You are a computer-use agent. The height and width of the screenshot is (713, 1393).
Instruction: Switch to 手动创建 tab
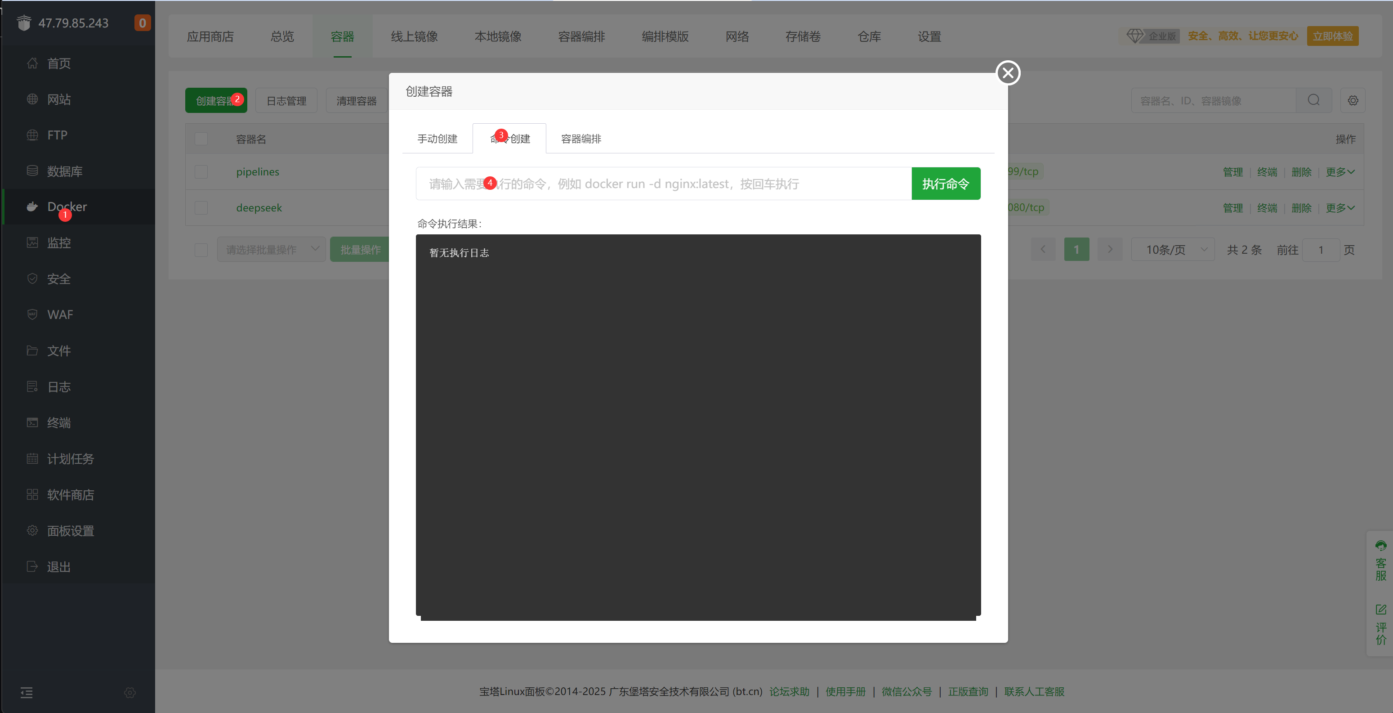pyautogui.click(x=437, y=139)
